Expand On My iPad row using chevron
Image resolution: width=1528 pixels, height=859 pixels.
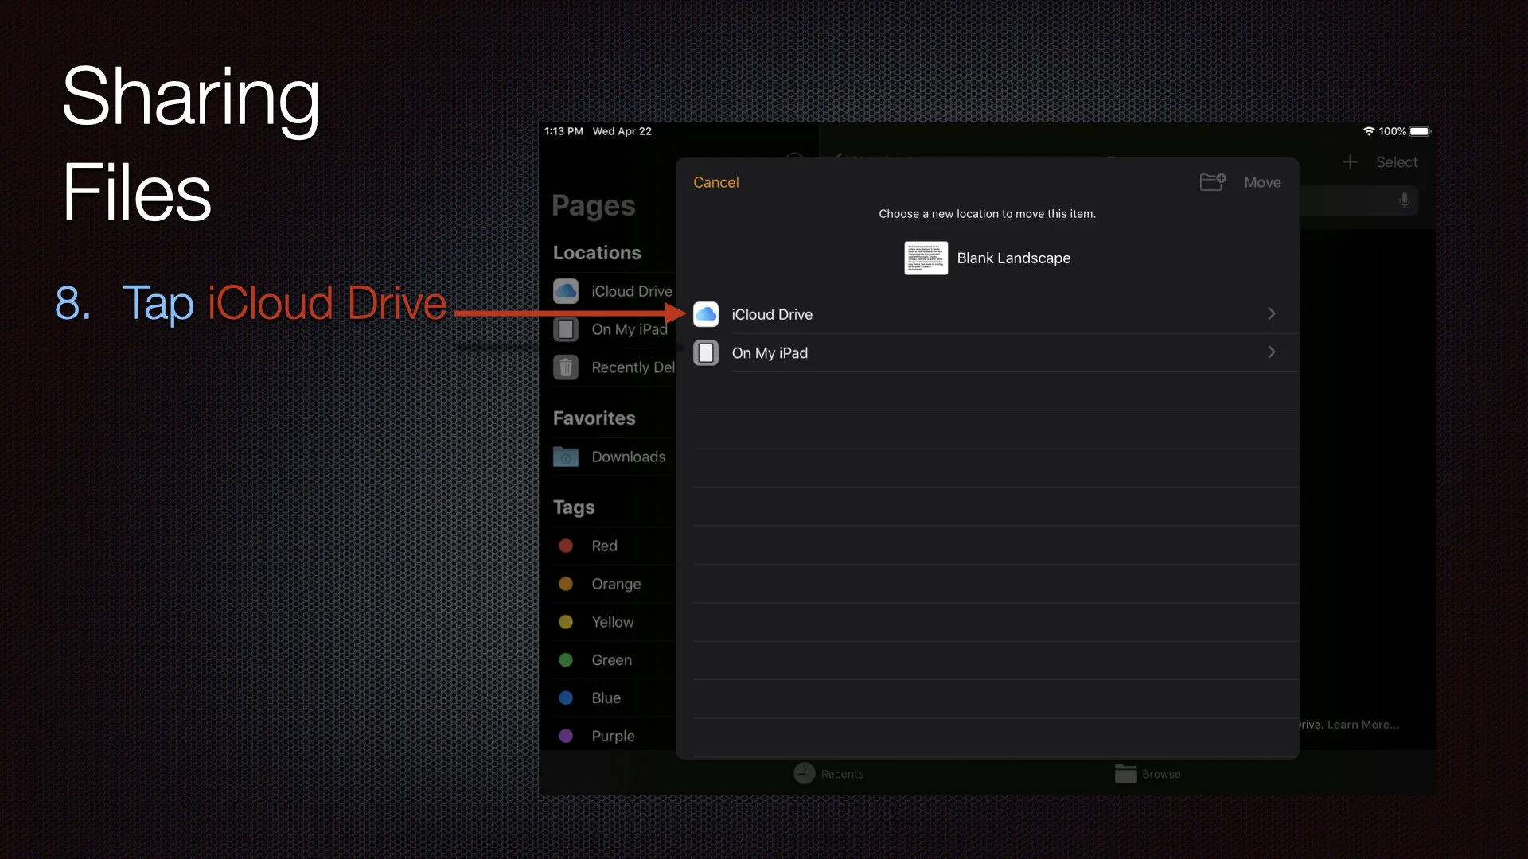pos(1271,352)
